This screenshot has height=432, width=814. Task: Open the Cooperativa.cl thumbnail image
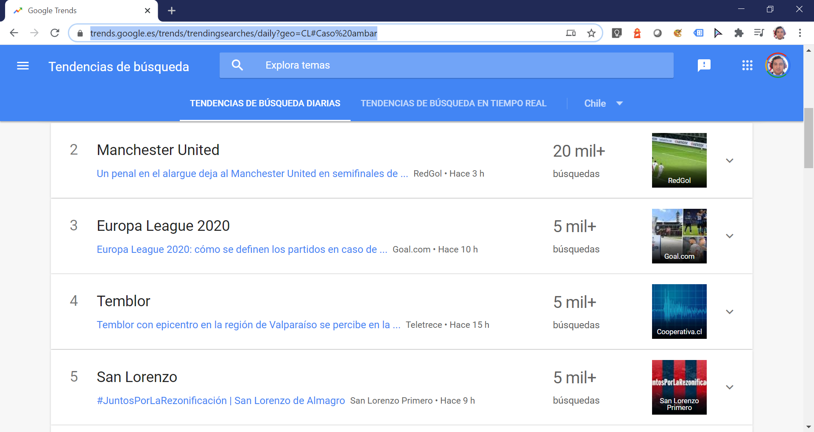tap(679, 311)
